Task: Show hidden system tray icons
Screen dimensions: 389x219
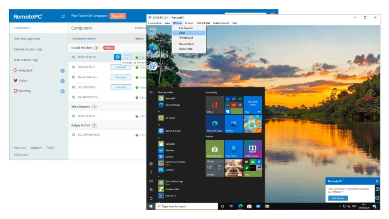Action: [340, 206]
